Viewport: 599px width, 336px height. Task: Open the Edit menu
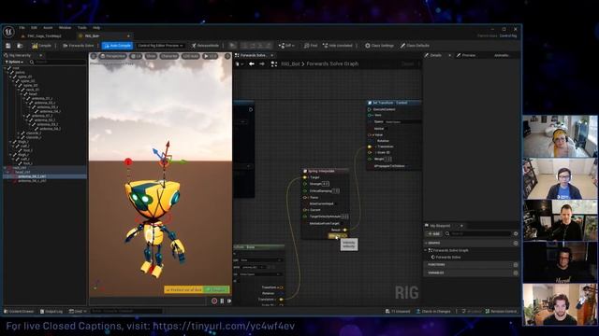click(34, 28)
